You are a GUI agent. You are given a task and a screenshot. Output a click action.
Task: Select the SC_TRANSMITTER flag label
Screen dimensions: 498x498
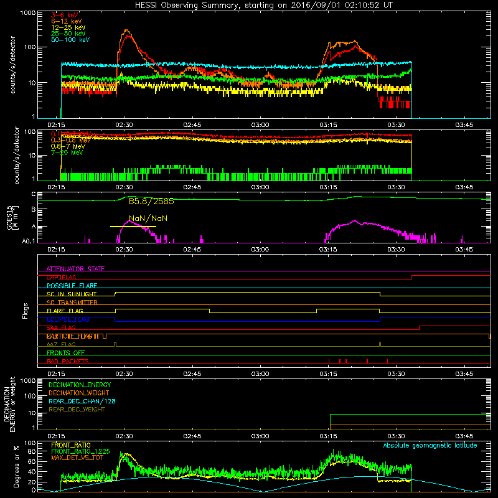coord(72,303)
